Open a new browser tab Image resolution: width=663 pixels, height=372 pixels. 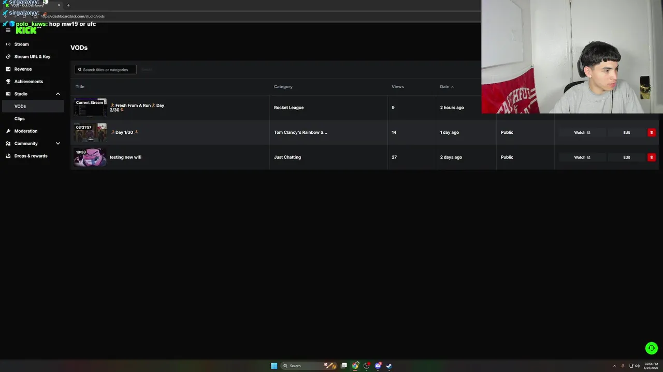click(68, 5)
